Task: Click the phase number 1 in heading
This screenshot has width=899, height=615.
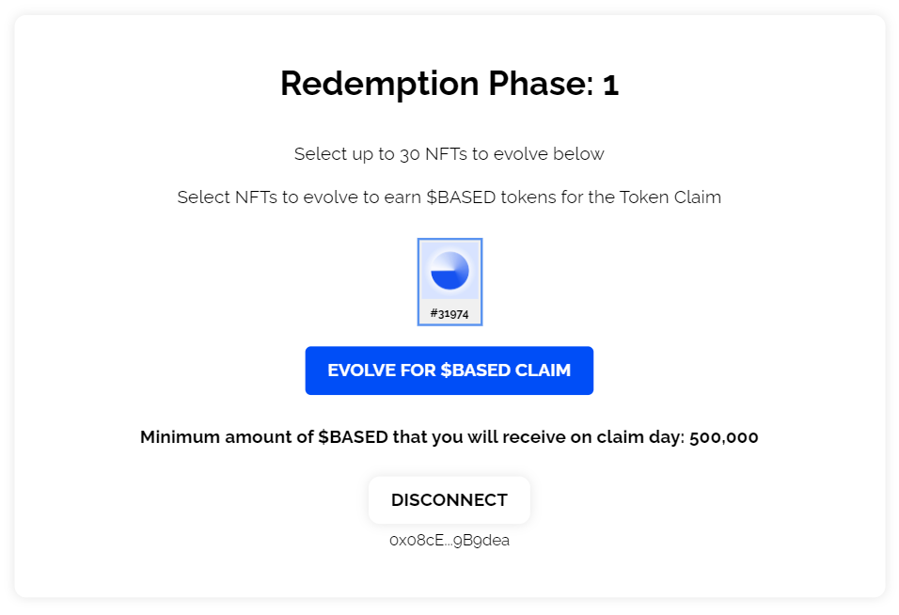Action: [x=610, y=85]
